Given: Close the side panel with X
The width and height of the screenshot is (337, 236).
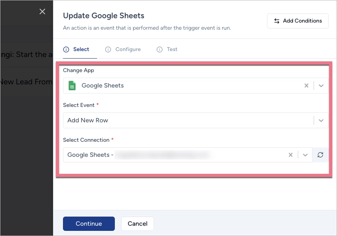Looking at the screenshot, I should (42, 11).
